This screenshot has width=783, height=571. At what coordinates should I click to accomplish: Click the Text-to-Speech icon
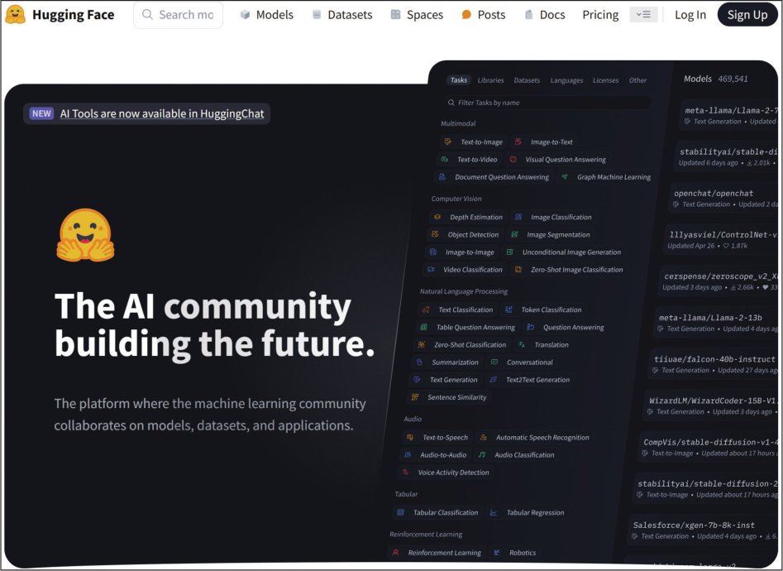(410, 437)
